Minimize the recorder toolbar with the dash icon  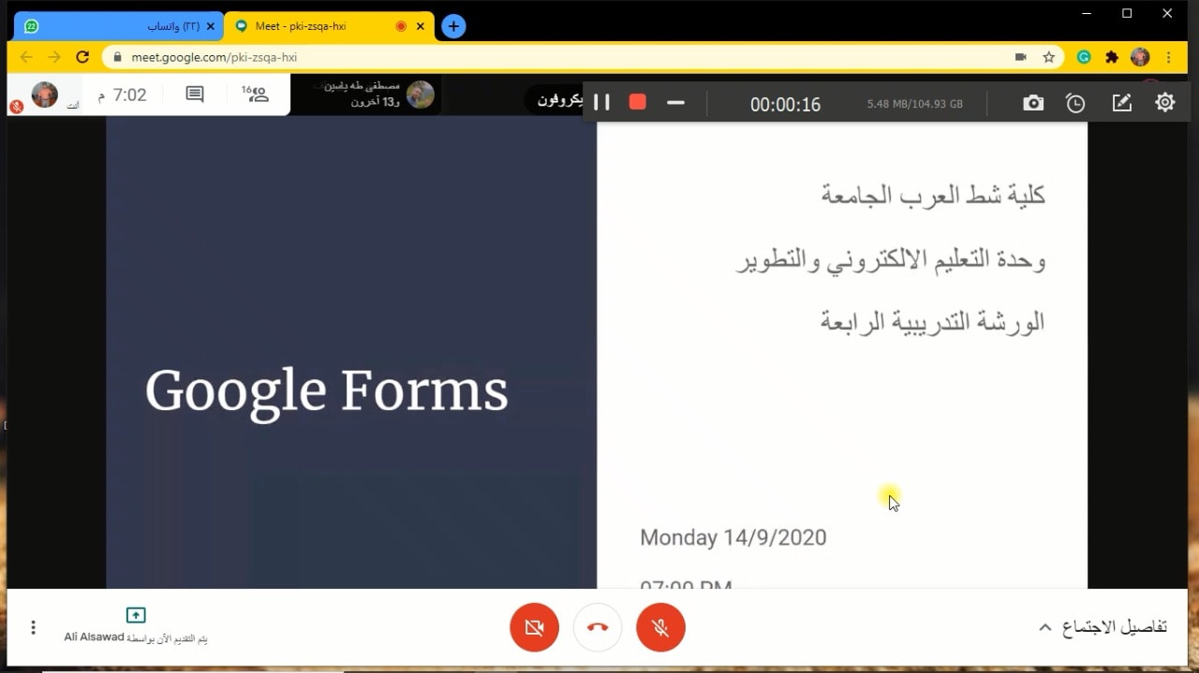tap(675, 103)
